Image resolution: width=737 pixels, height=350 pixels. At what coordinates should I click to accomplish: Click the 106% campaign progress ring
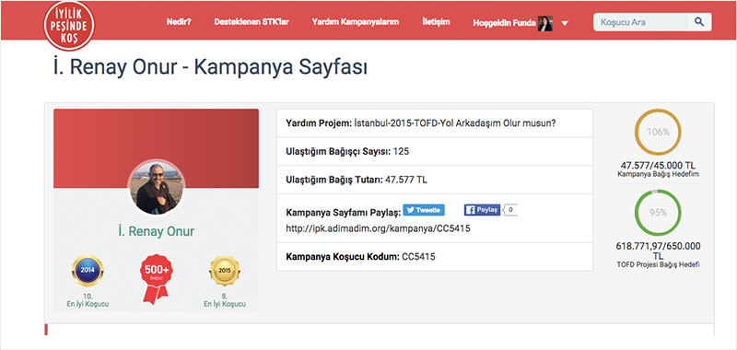(658, 132)
